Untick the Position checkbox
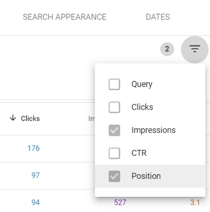Image resolution: width=210 pixels, height=212 pixels. 114,176
